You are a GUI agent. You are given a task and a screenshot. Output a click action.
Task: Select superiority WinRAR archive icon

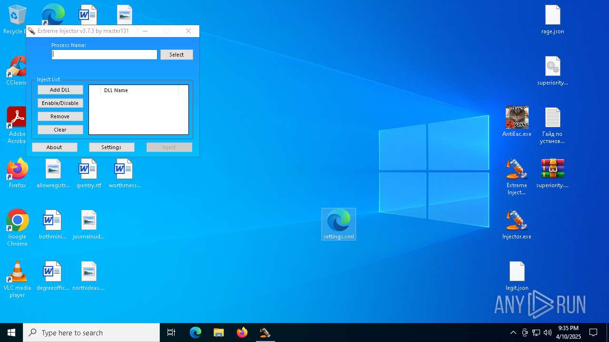552,174
